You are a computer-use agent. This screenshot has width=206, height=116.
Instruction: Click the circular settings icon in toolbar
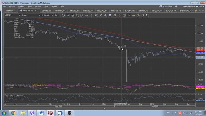pos(143,15)
